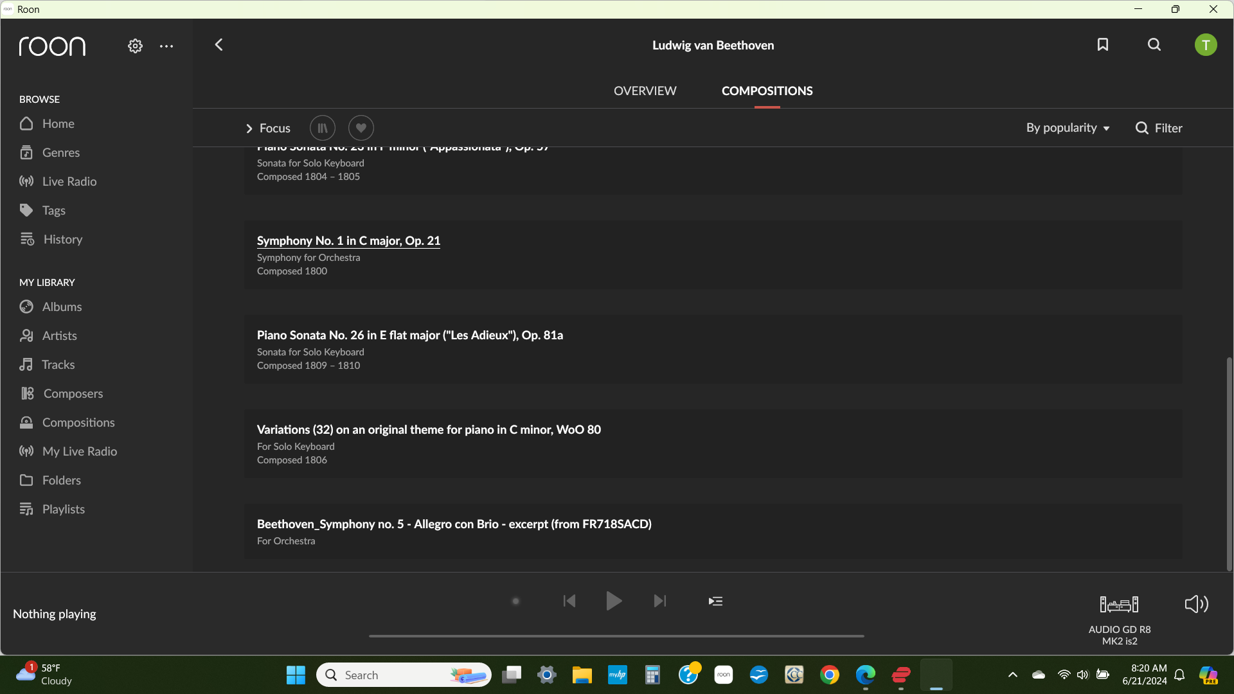Image resolution: width=1234 pixels, height=694 pixels.
Task: Expand the Focus options
Action: click(x=268, y=129)
